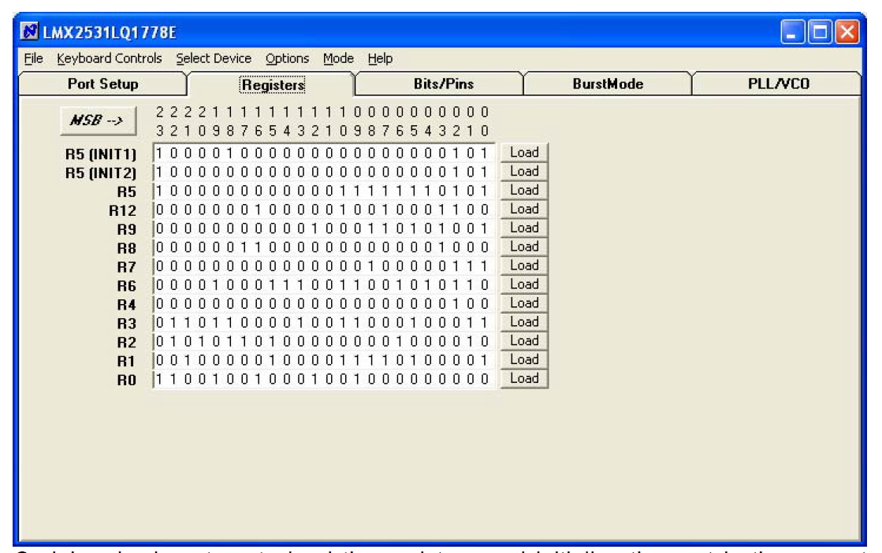
Task: Click the R4 register bit field
Action: [x=323, y=303]
